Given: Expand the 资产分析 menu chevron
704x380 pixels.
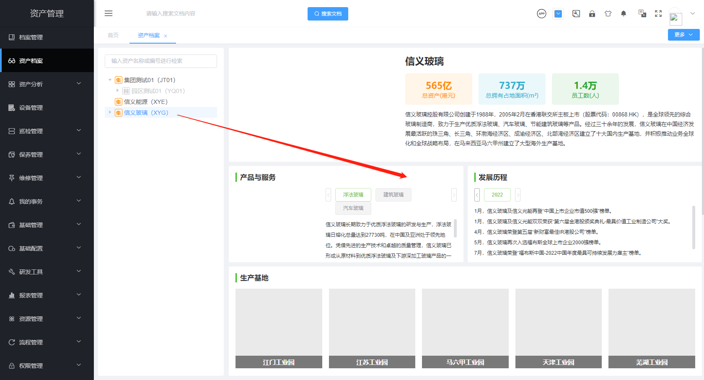Looking at the screenshot, I should tap(79, 84).
